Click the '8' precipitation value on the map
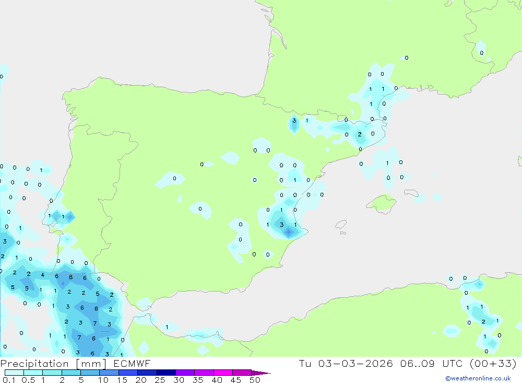This screenshot has height=383, width=522. click(70, 277)
